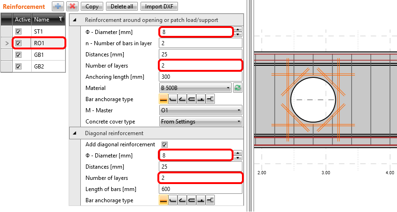Image resolution: width=397 pixels, height=212 pixels.
Task: Choose closed loop anchorage icon in upper row
Action: [191, 99]
